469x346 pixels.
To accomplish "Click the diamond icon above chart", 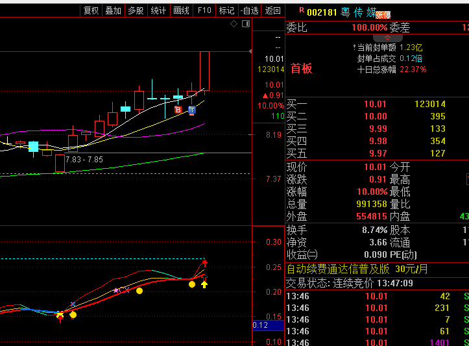I will click(x=234, y=23).
